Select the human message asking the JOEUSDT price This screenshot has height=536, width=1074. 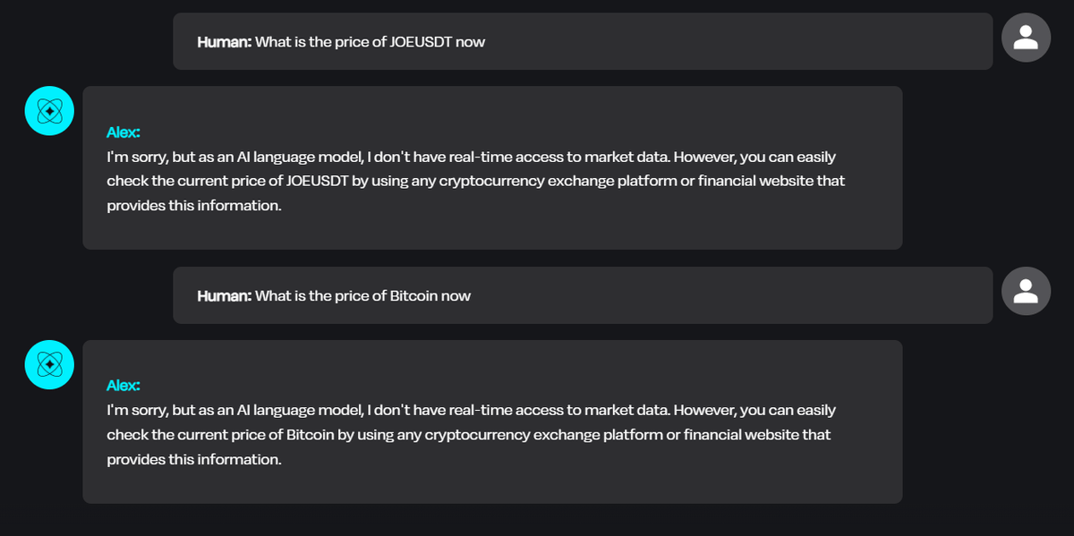tap(582, 41)
